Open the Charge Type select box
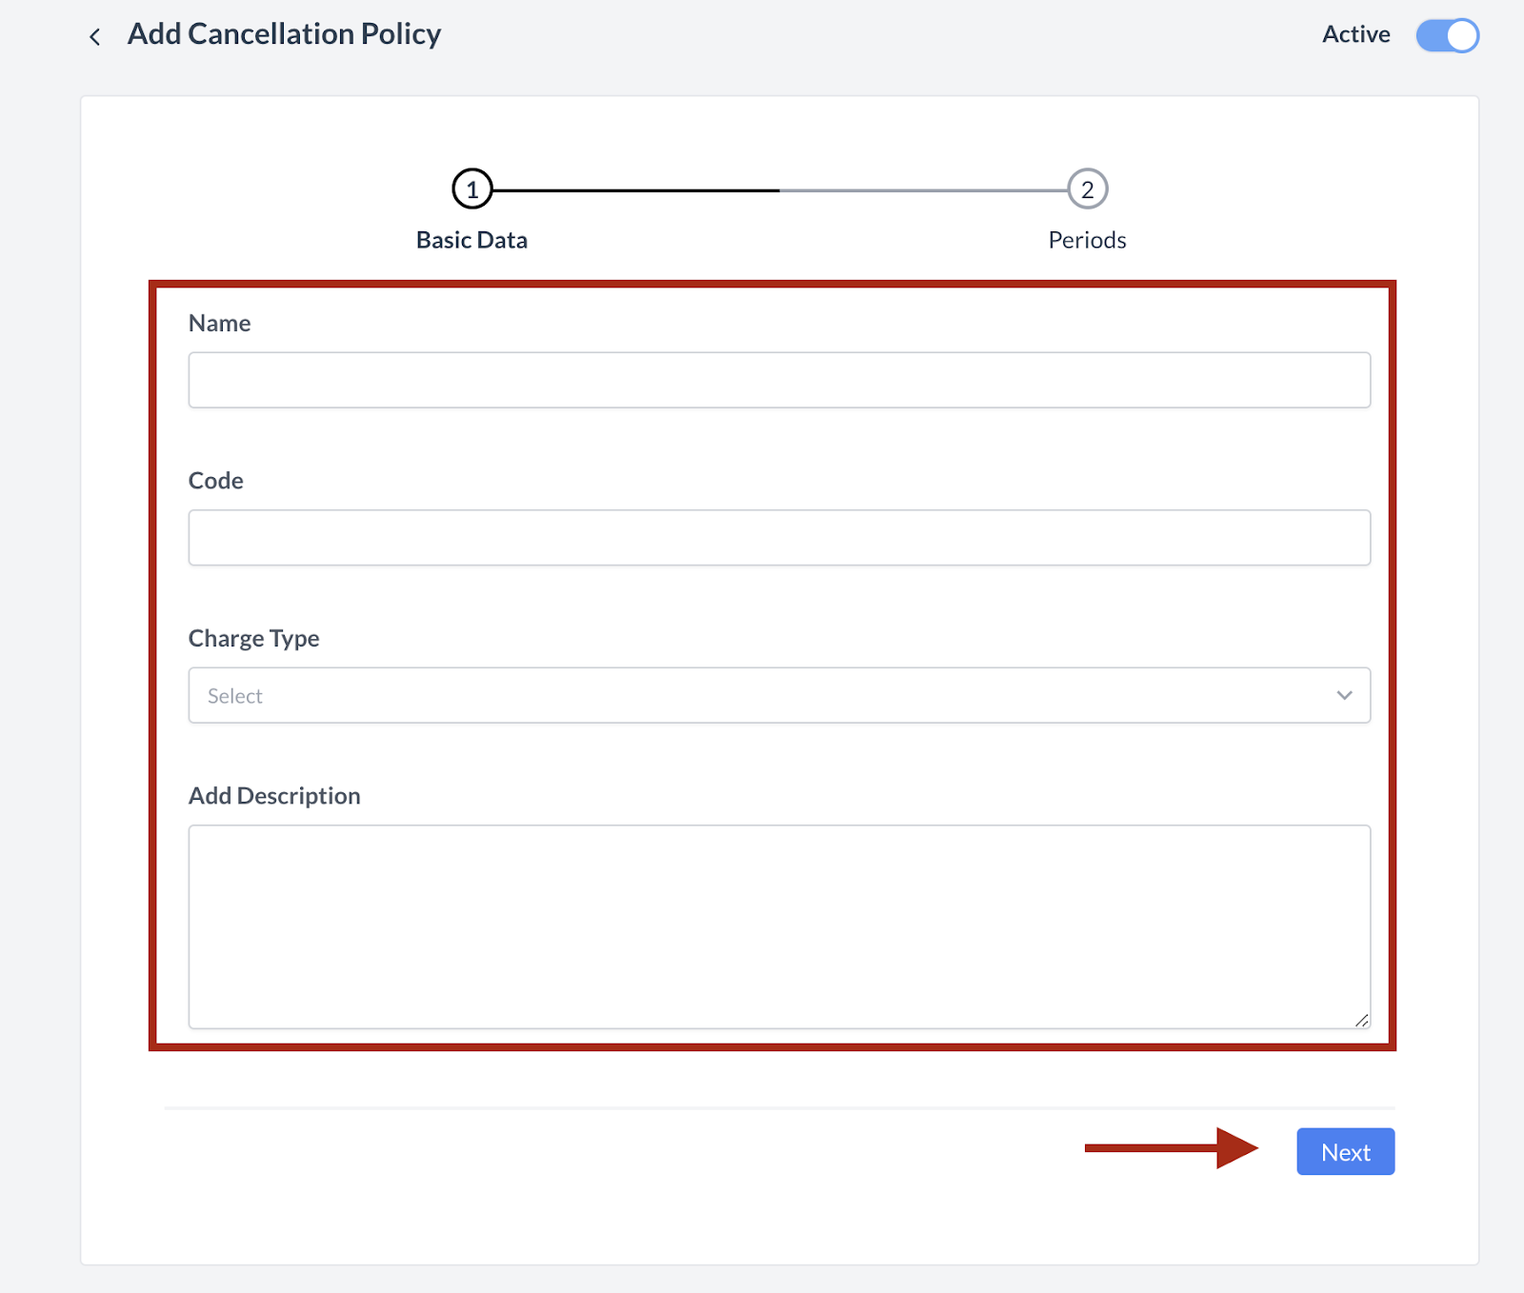The width and height of the screenshot is (1524, 1293). (x=762, y=695)
